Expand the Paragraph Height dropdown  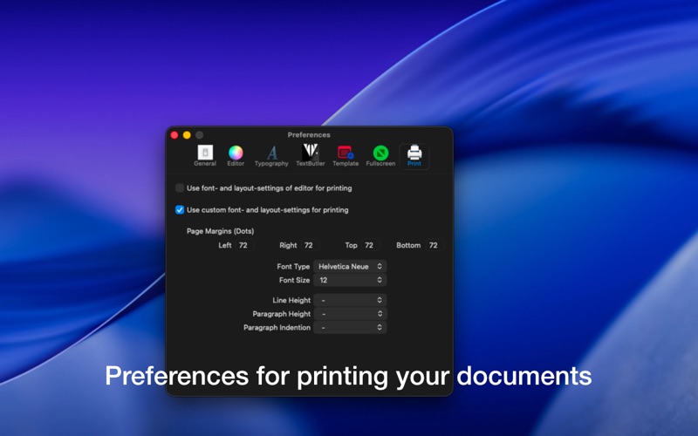click(350, 314)
